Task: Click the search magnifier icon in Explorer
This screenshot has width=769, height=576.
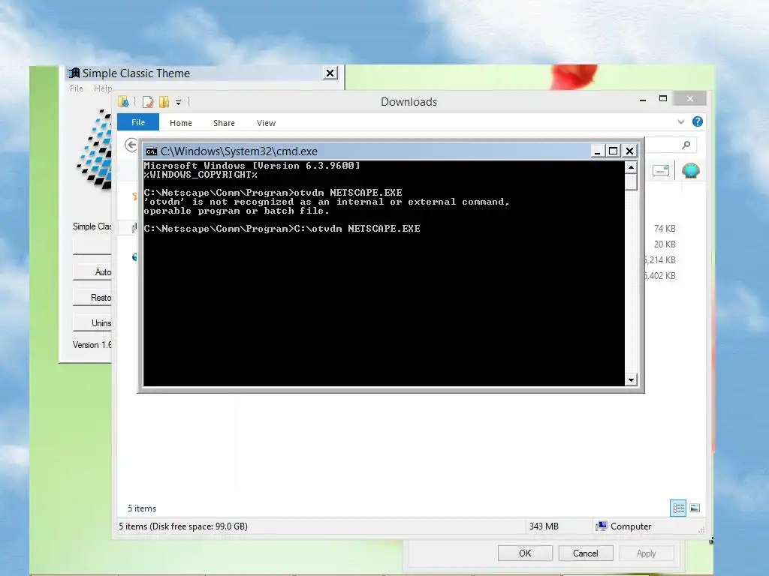Action: click(686, 145)
